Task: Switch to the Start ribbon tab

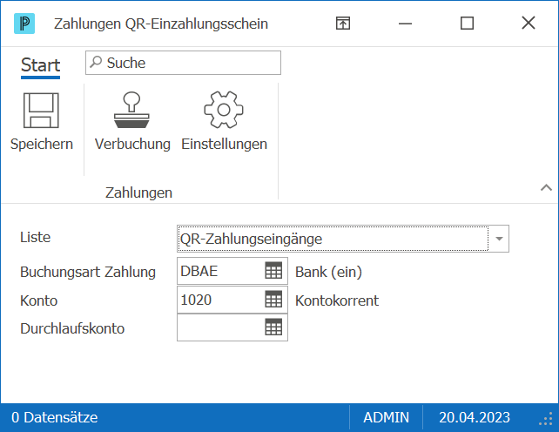Action: (x=40, y=65)
